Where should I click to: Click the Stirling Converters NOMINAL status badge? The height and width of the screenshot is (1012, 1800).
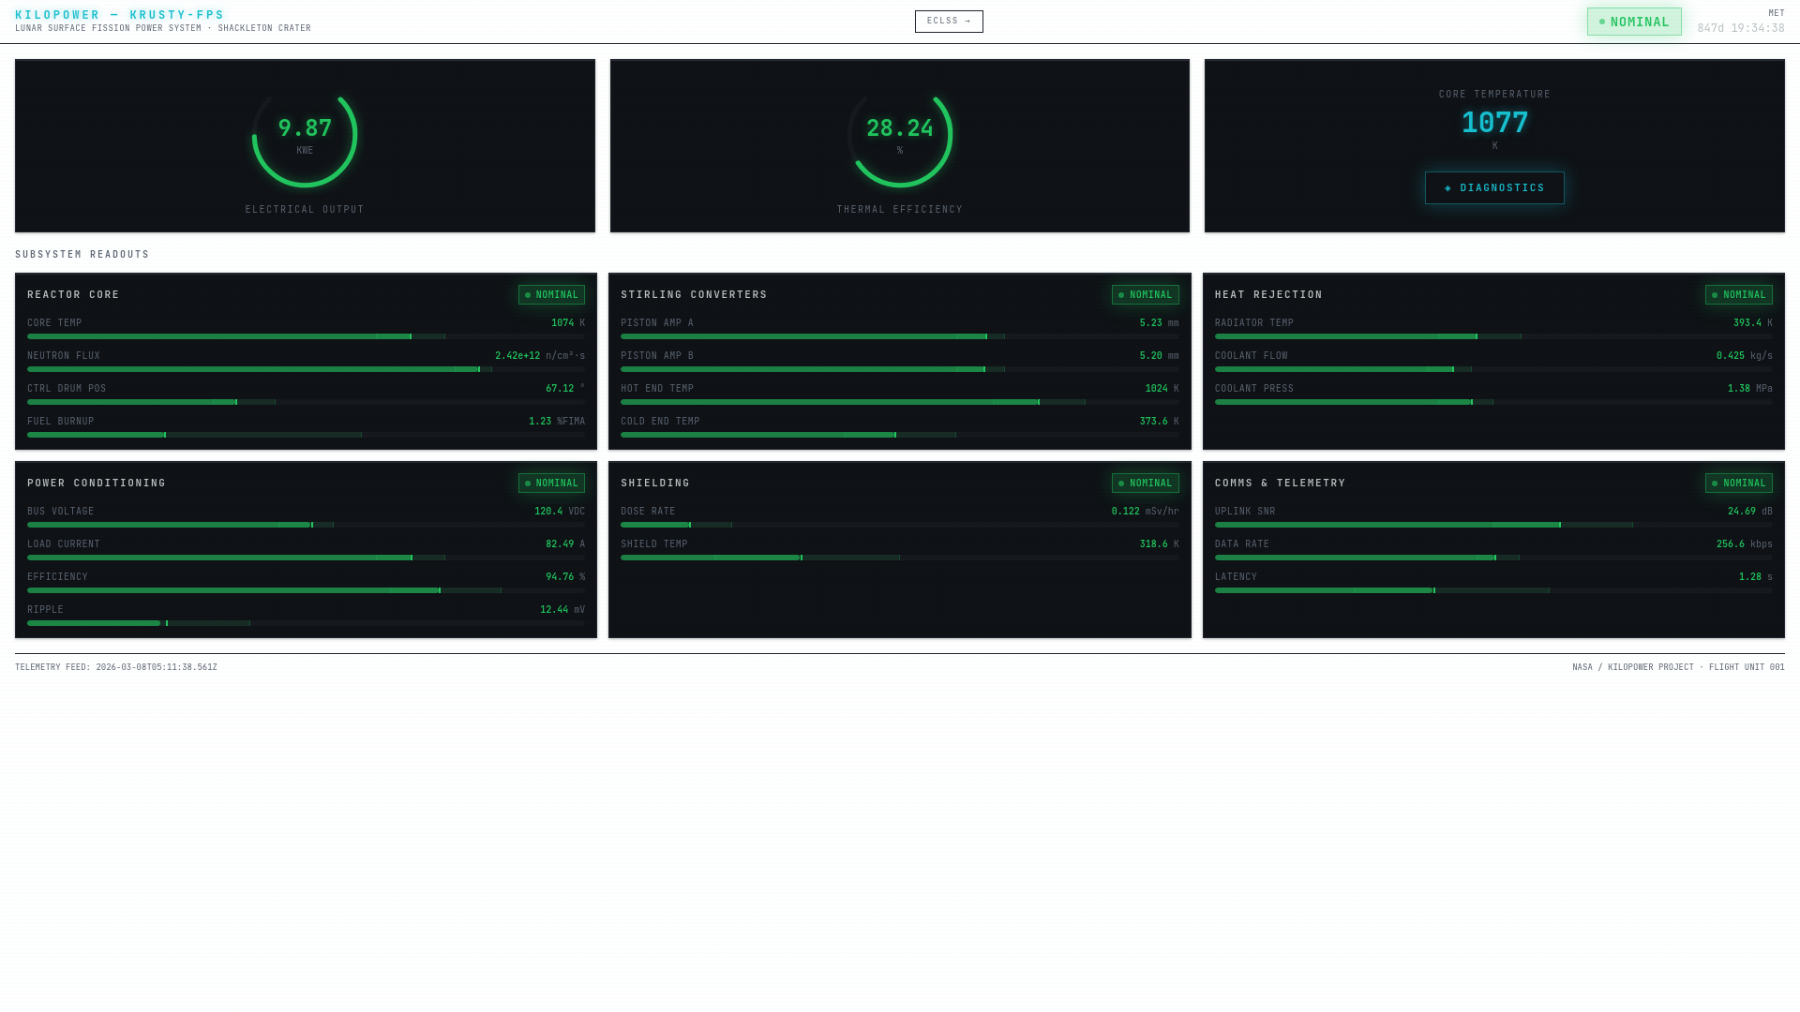coord(1145,295)
